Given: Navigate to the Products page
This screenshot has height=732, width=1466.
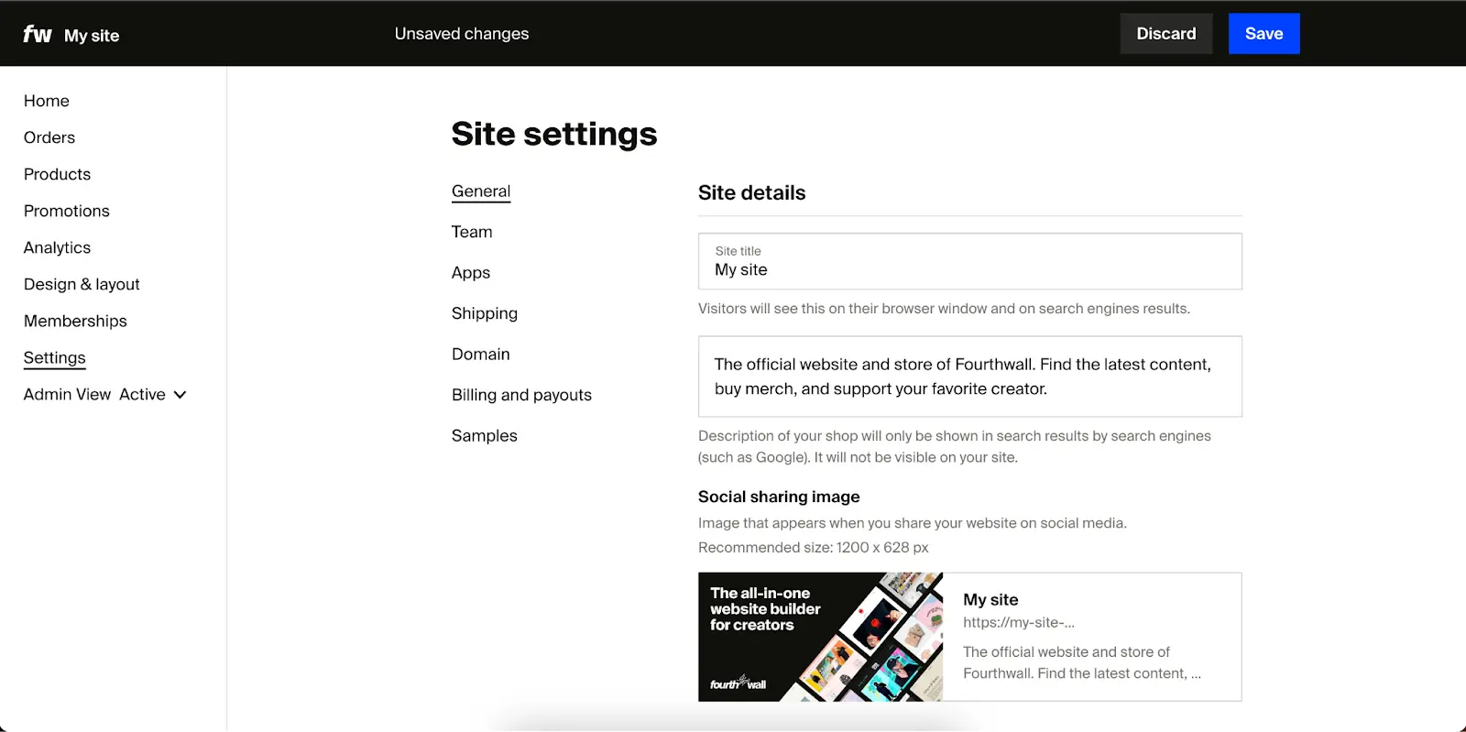Looking at the screenshot, I should [57, 174].
